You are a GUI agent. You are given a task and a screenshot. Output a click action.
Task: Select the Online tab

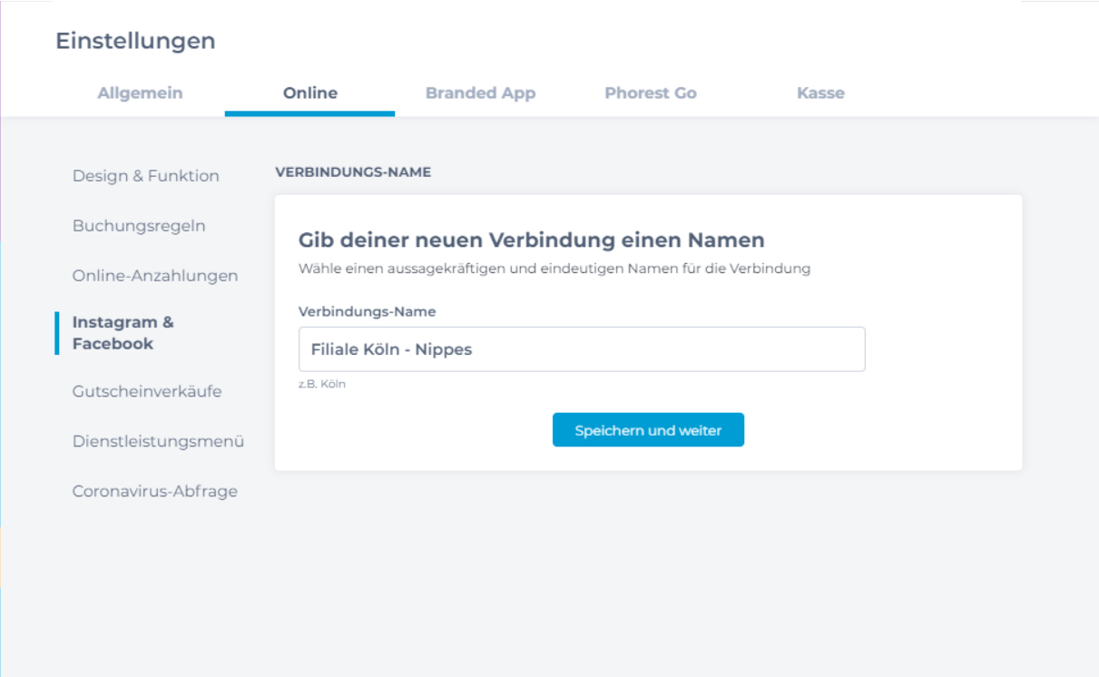pos(309,93)
